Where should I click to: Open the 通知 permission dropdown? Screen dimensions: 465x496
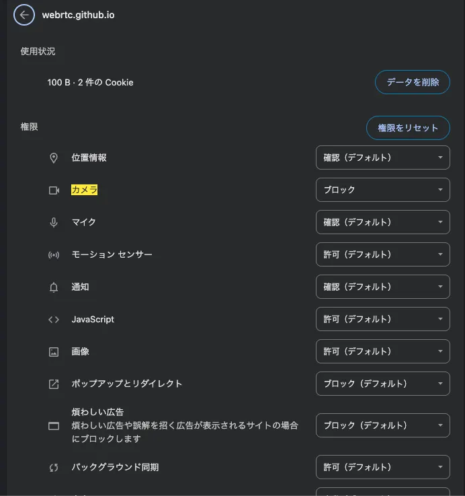click(x=383, y=287)
